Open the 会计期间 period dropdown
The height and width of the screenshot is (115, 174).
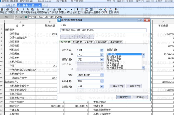[102, 86]
